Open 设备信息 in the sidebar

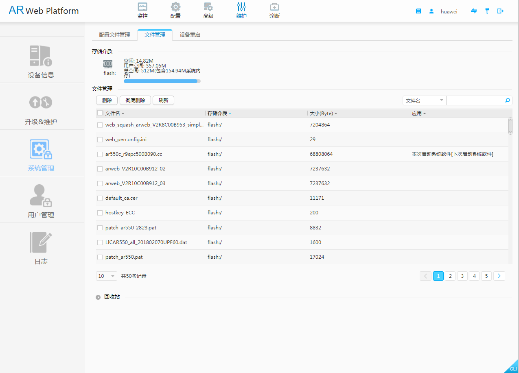[x=41, y=61]
